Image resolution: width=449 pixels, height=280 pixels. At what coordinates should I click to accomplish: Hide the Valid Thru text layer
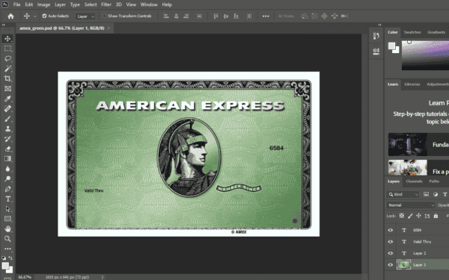point(391,242)
